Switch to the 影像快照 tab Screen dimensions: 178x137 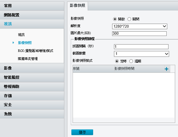point(78,6)
